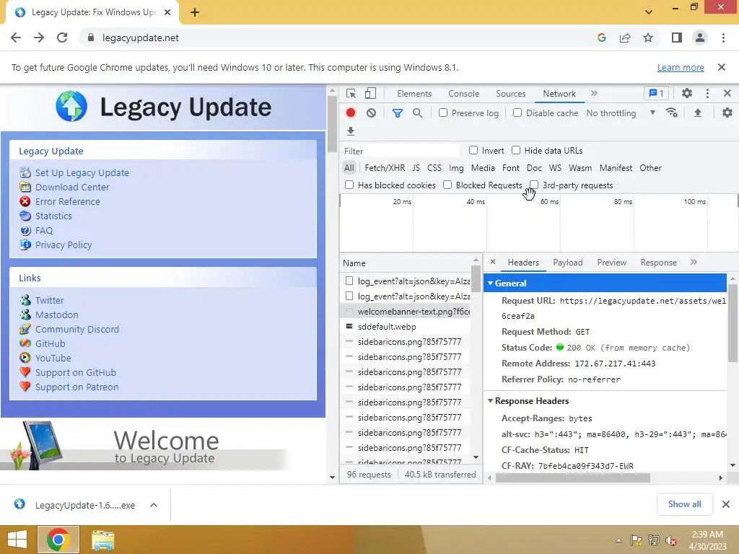
Task: Collapse the Response Headers section
Action: (x=490, y=401)
